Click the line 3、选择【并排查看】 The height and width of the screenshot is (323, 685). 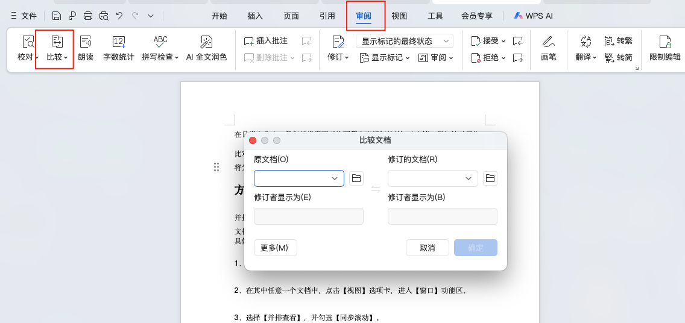coord(307,318)
